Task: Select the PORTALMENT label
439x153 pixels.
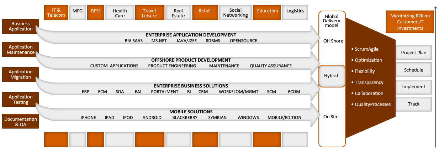Action: point(165,92)
